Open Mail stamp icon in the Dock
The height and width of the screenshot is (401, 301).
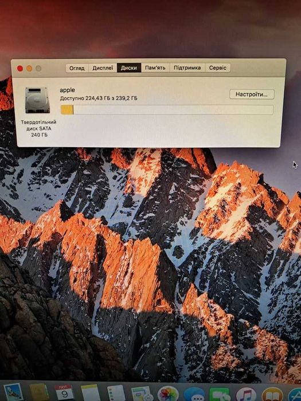tap(14, 392)
